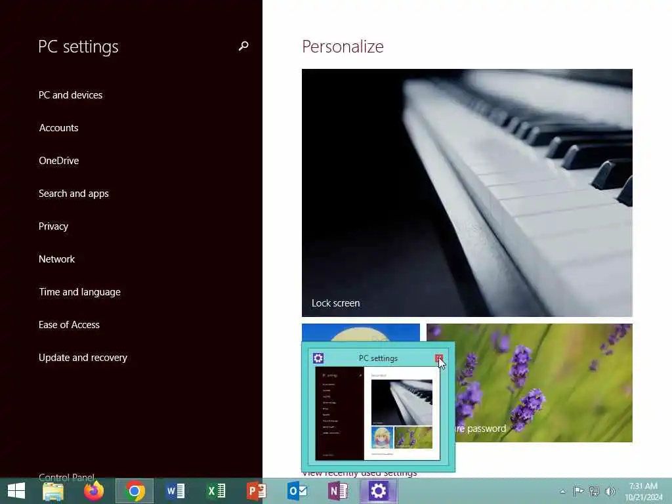Open Outlook from taskbar

tap(297, 491)
